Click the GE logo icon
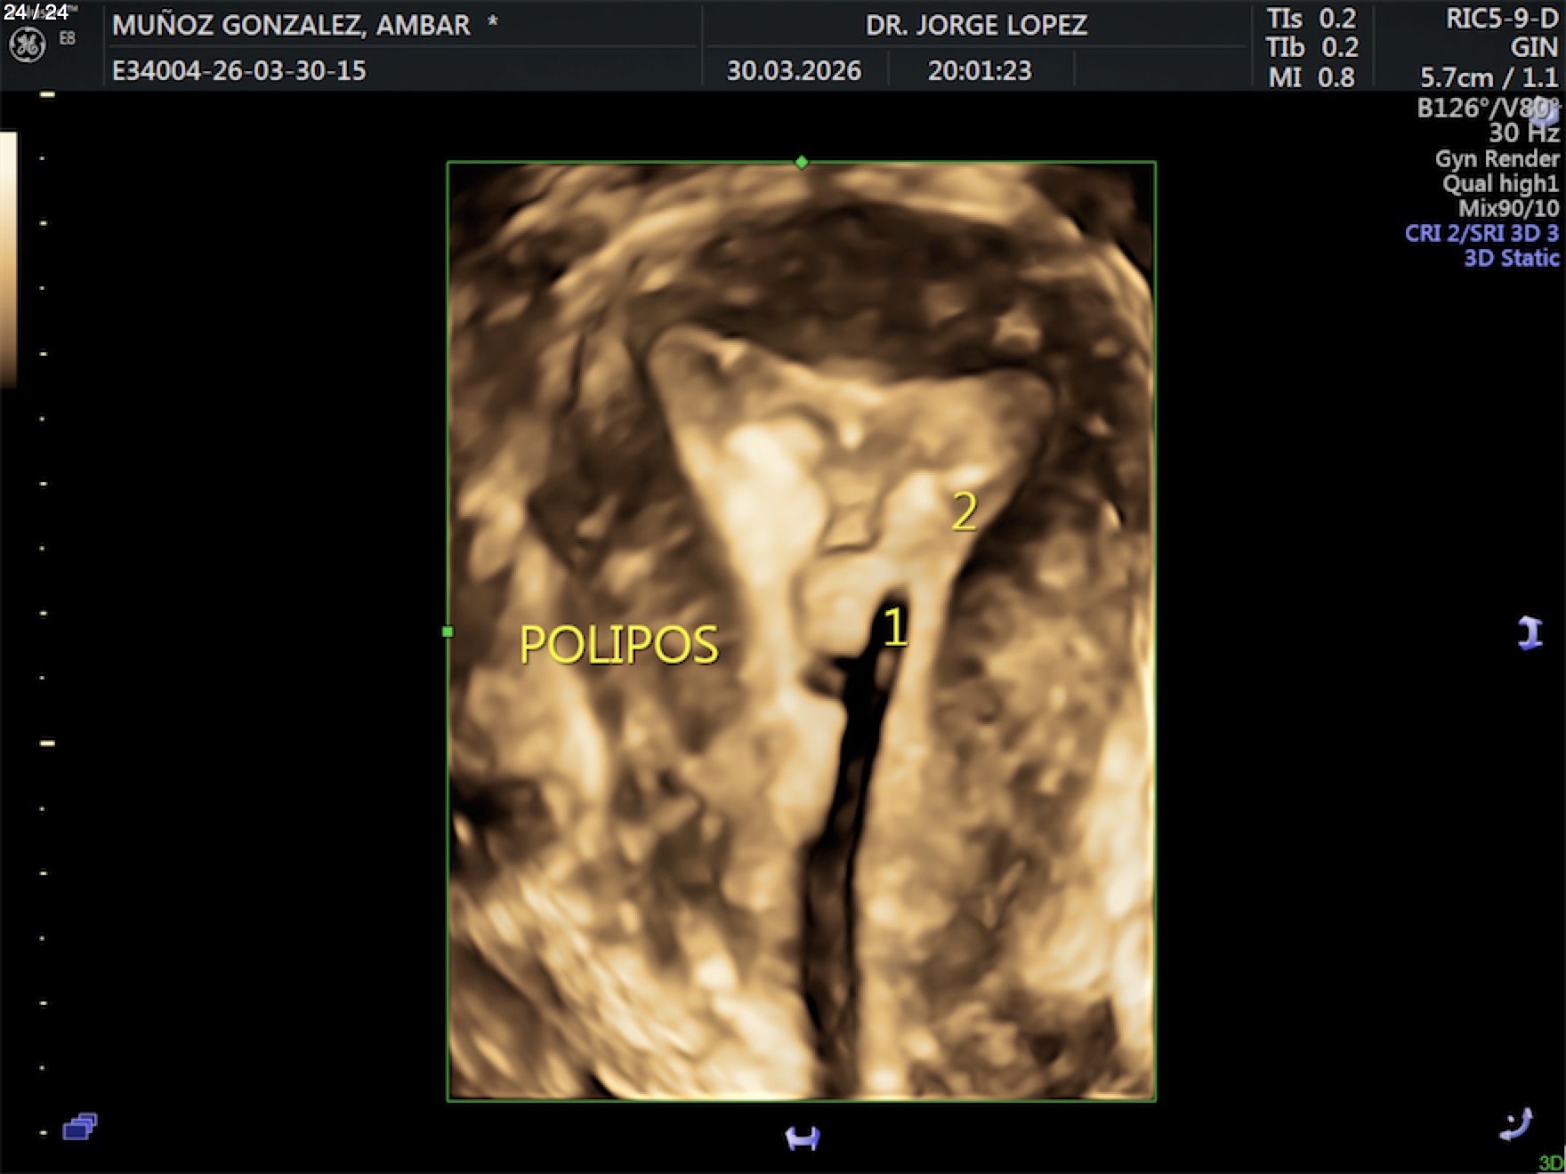Screen dimensions: 1566x1174 point(27,45)
